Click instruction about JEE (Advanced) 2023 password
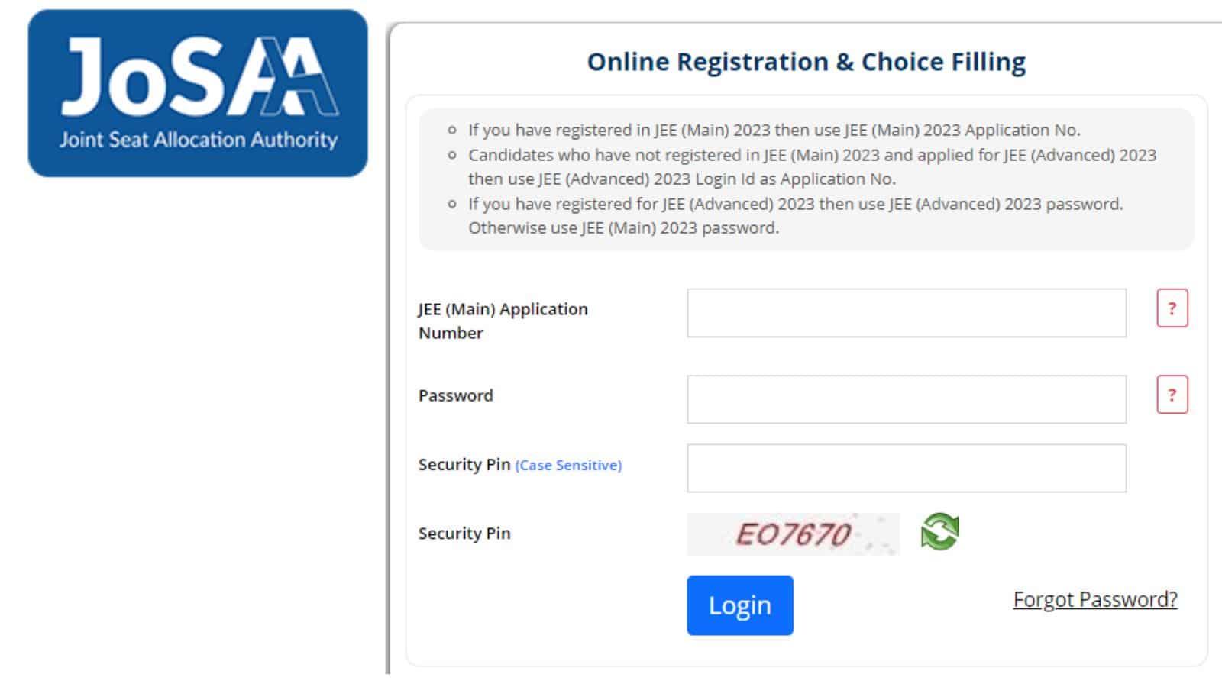Image resolution: width=1222 pixels, height=687 pixels. [795, 215]
